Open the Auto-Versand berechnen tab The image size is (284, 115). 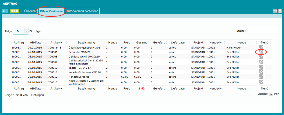point(82,11)
